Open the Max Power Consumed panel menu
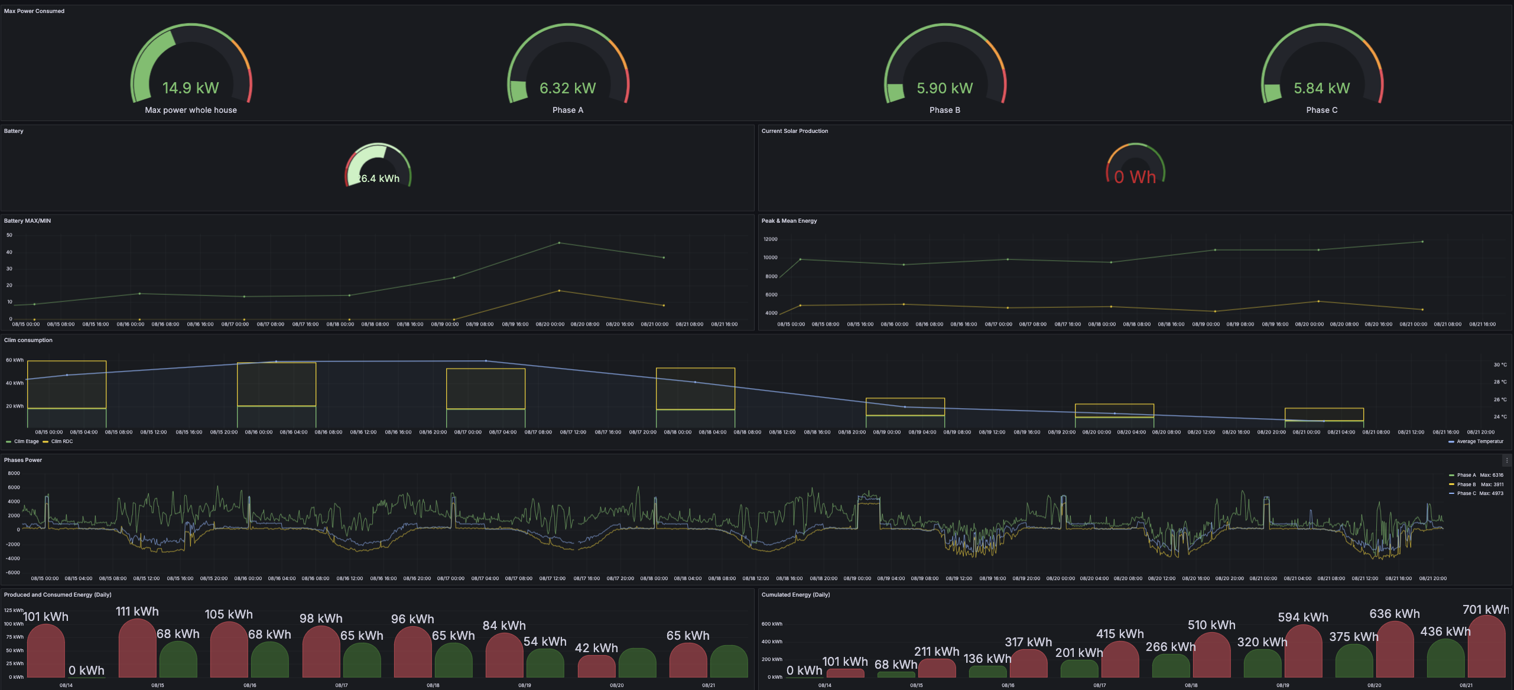 click(34, 11)
